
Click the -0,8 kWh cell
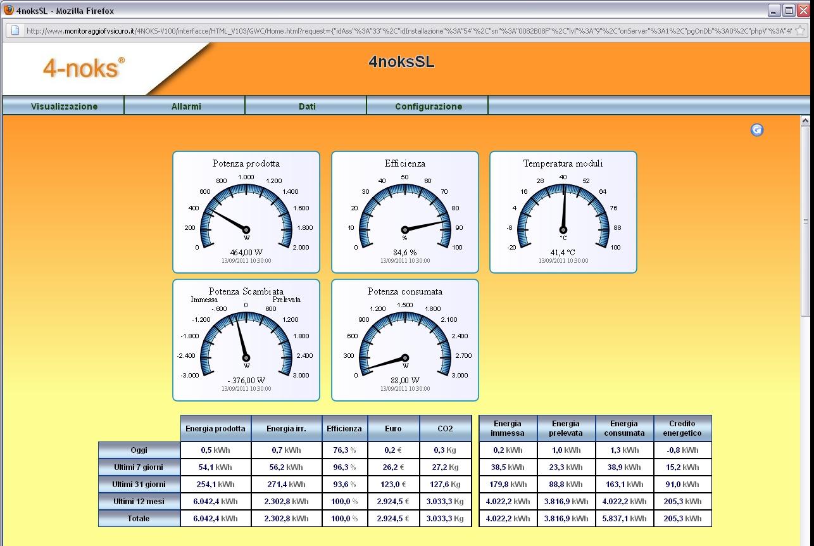[683, 450]
